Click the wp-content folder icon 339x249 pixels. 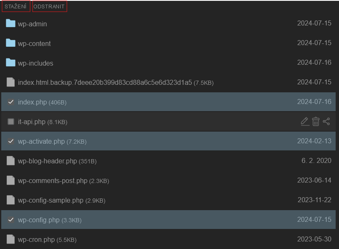coord(10,43)
